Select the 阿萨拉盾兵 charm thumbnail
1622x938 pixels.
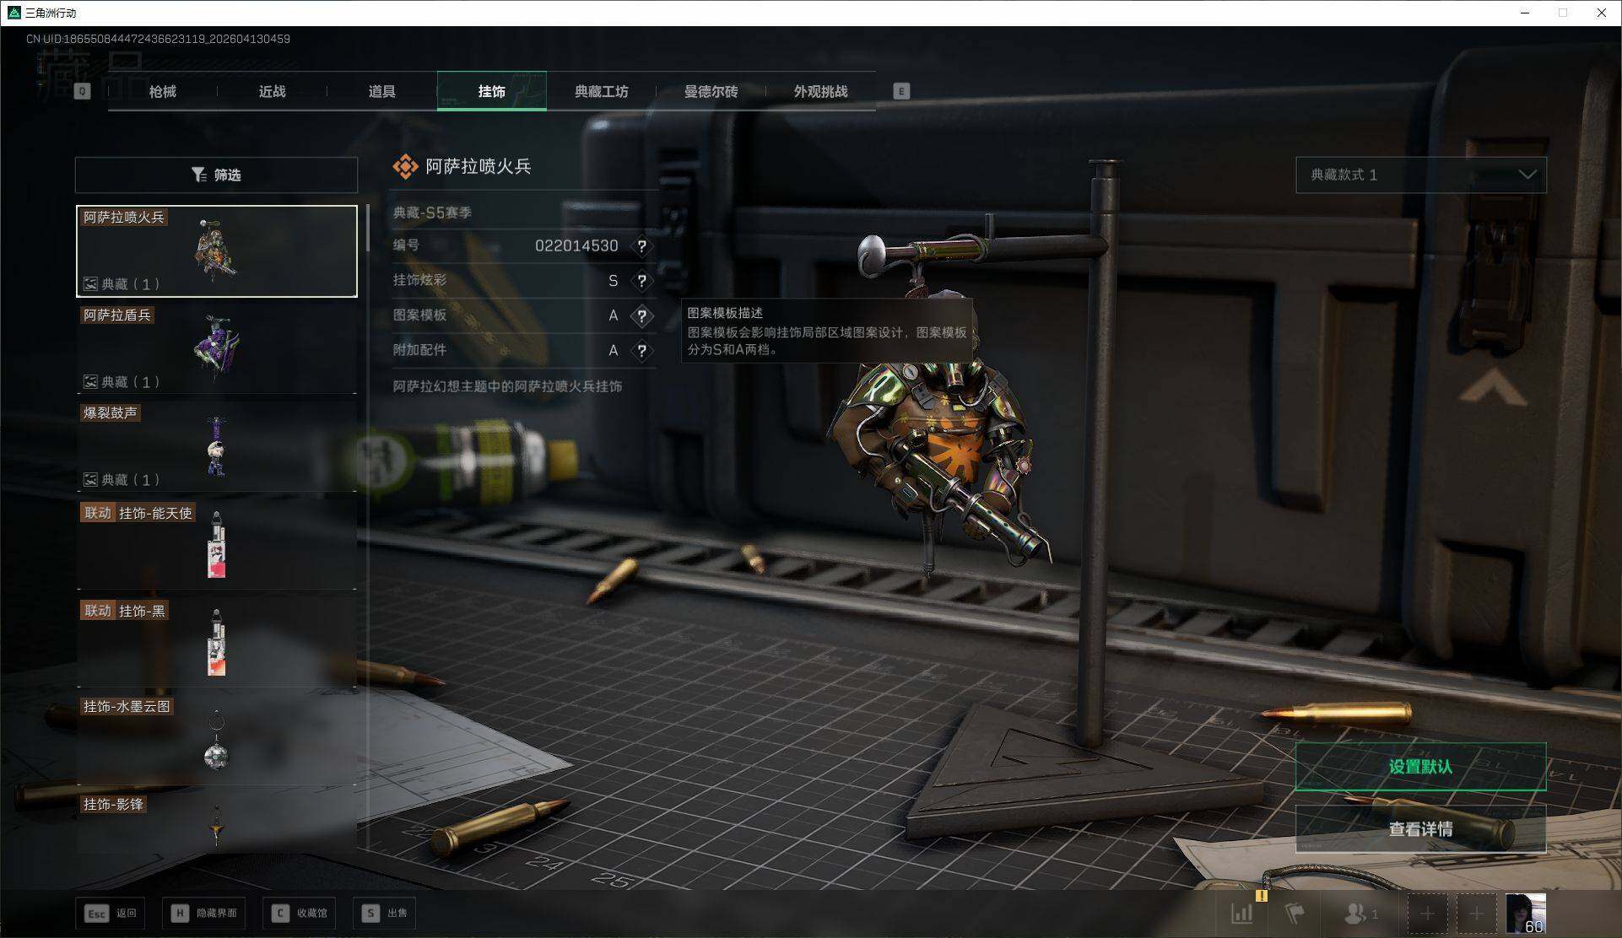pos(216,348)
